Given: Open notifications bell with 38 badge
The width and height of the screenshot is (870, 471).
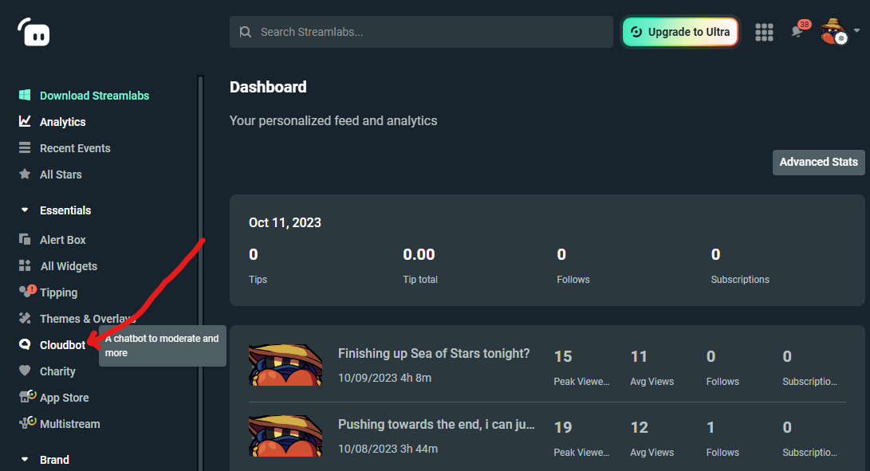Looking at the screenshot, I should (799, 30).
